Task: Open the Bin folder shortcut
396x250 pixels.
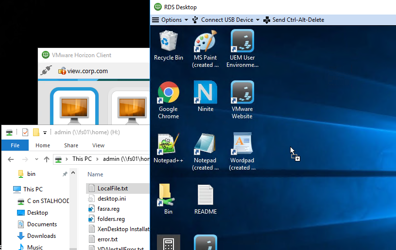Action: tap(167, 199)
